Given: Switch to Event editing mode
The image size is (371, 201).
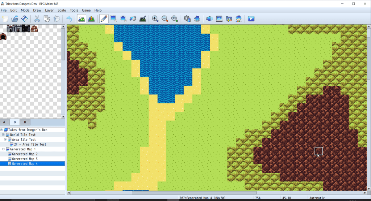Looking at the screenshot, I should pos(91,18).
